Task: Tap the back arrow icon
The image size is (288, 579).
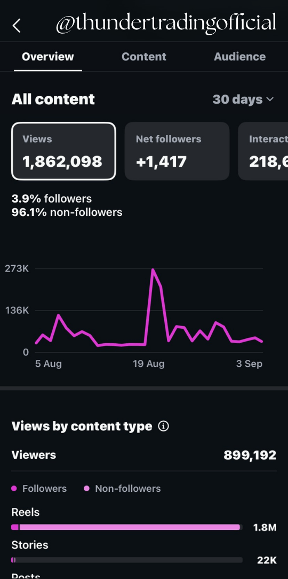Action: coord(16,26)
